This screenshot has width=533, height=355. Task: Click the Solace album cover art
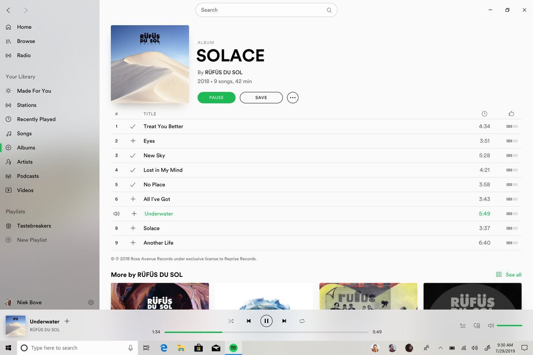pos(150,64)
